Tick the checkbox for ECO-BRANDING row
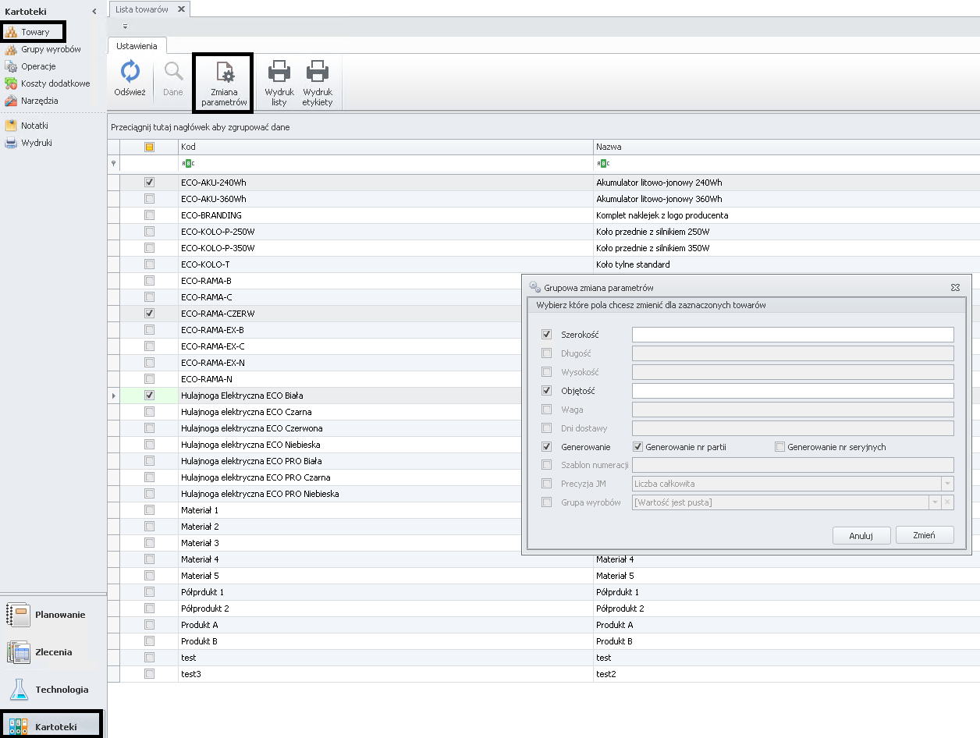This screenshot has height=738, width=980. tap(149, 215)
